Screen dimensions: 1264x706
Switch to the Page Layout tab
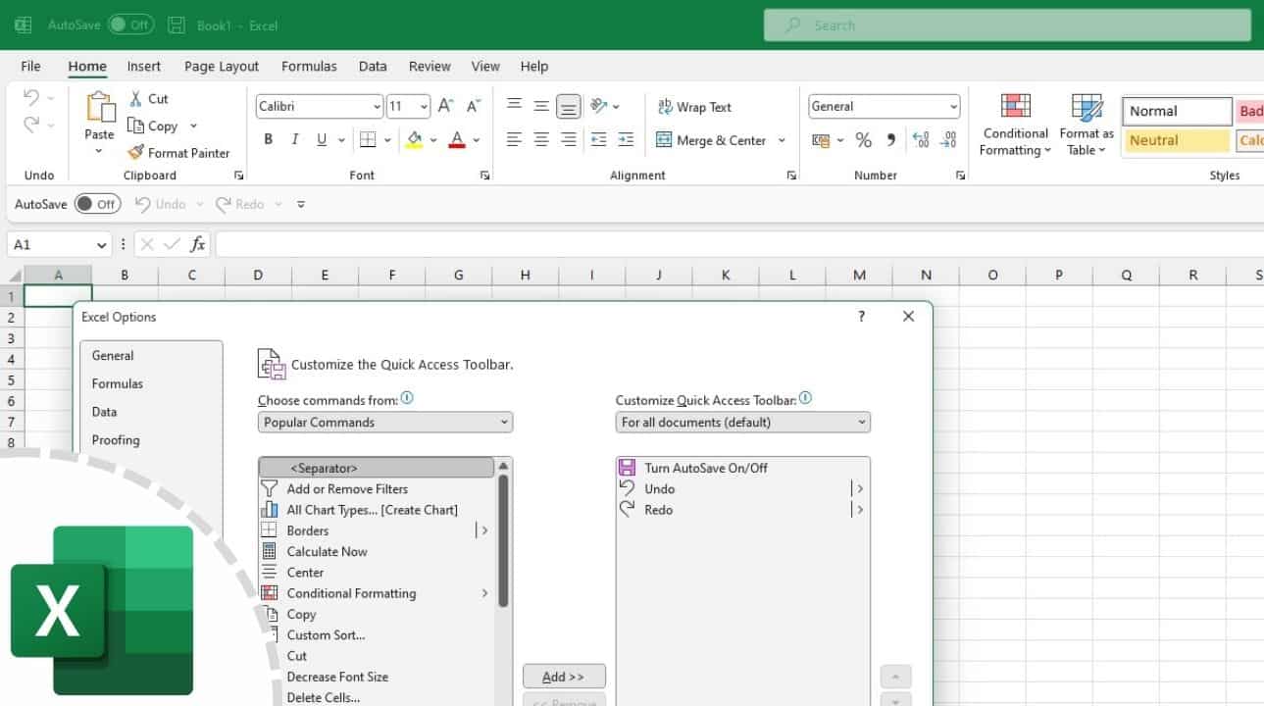(222, 67)
